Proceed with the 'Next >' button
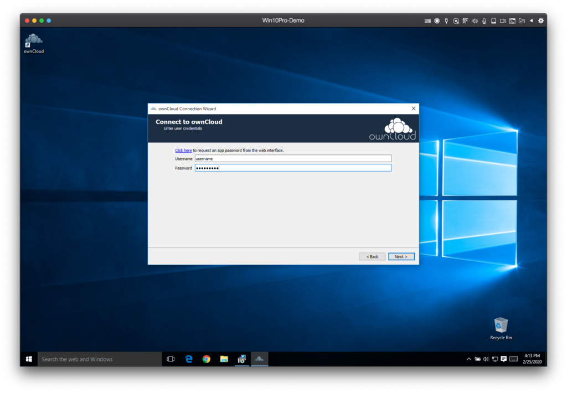The image size is (567, 393). pyautogui.click(x=401, y=257)
